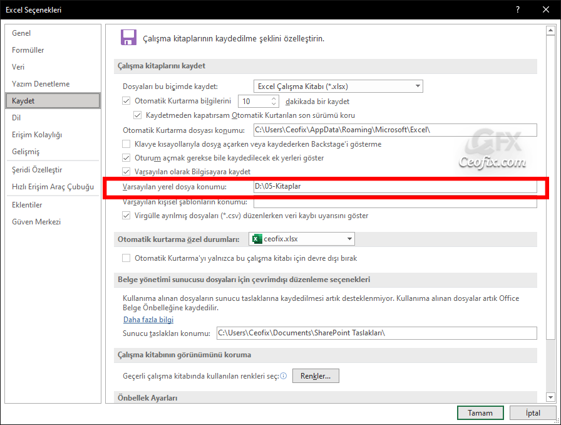The width and height of the screenshot is (561, 425).
Task: Click the scrollbar up arrow
Action: 550,31
